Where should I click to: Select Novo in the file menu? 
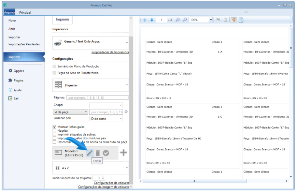(12, 21)
